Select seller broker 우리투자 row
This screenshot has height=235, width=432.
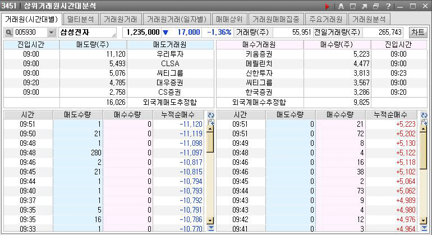[x=170, y=54]
